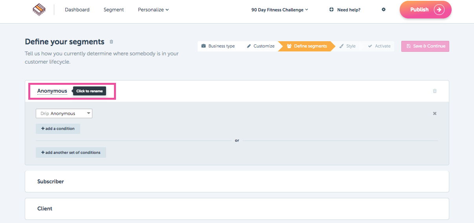Expand the Subscriber segment panel
The image size is (474, 223).
pyautogui.click(x=237, y=181)
